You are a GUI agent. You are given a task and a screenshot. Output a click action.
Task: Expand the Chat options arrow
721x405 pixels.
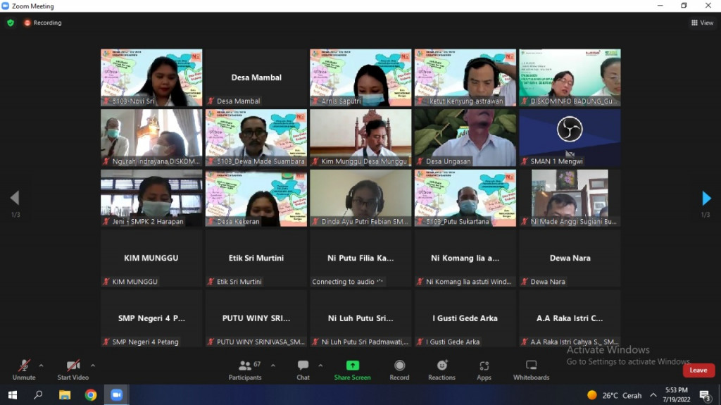(x=320, y=366)
